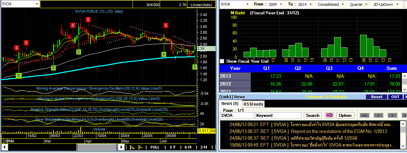This screenshot has height=153, width=407.
Task: Switch to the News (0) tab
Action: pyautogui.click(x=230, y=103)
